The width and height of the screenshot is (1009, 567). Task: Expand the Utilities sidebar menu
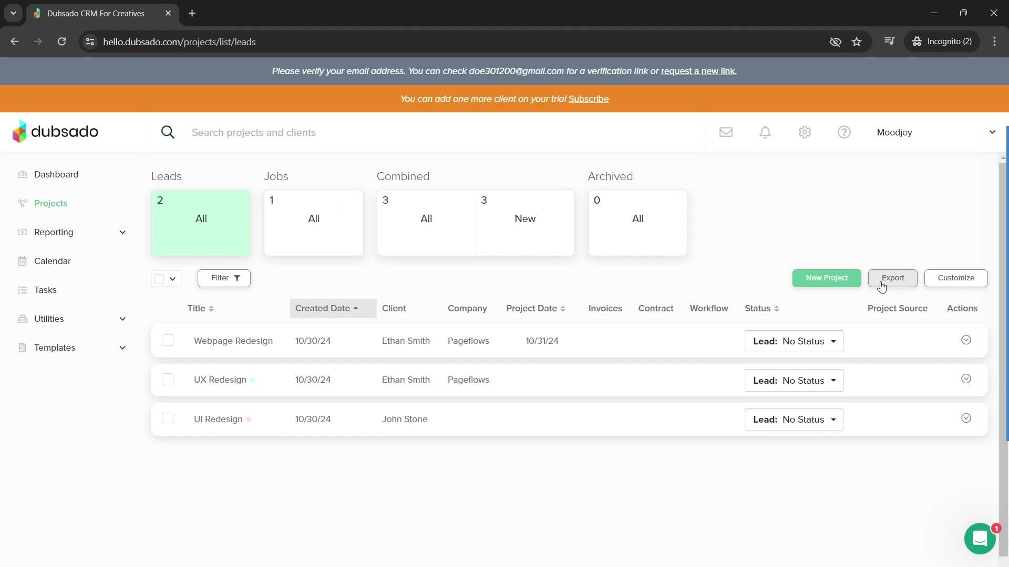click(122, 319)
